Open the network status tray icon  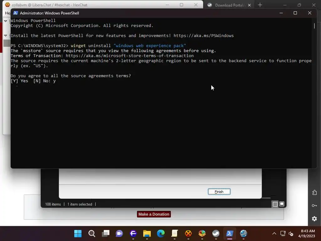tap(283, 233)
